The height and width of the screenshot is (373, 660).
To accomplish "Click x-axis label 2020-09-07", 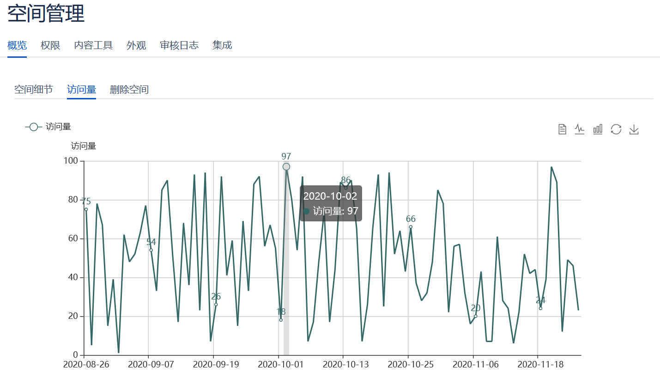I will click(151, 364).
